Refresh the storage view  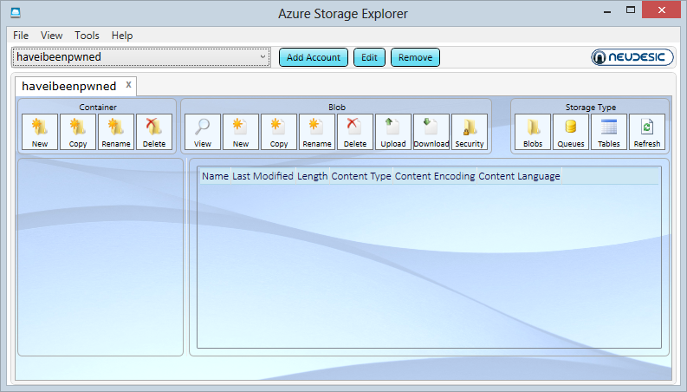647,132
